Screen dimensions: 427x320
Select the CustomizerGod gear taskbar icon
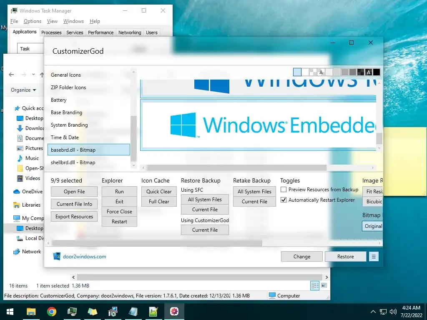tap(174, 312)
